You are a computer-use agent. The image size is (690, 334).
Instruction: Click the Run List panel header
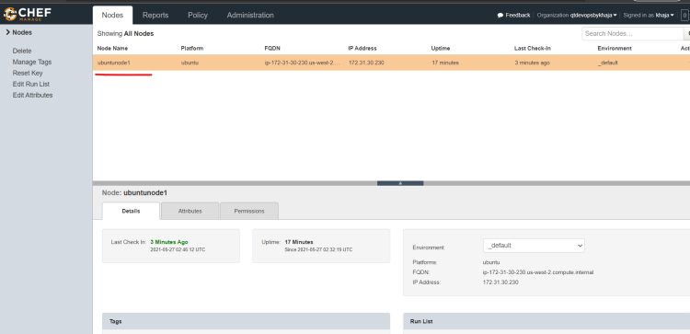coord(546,322)
